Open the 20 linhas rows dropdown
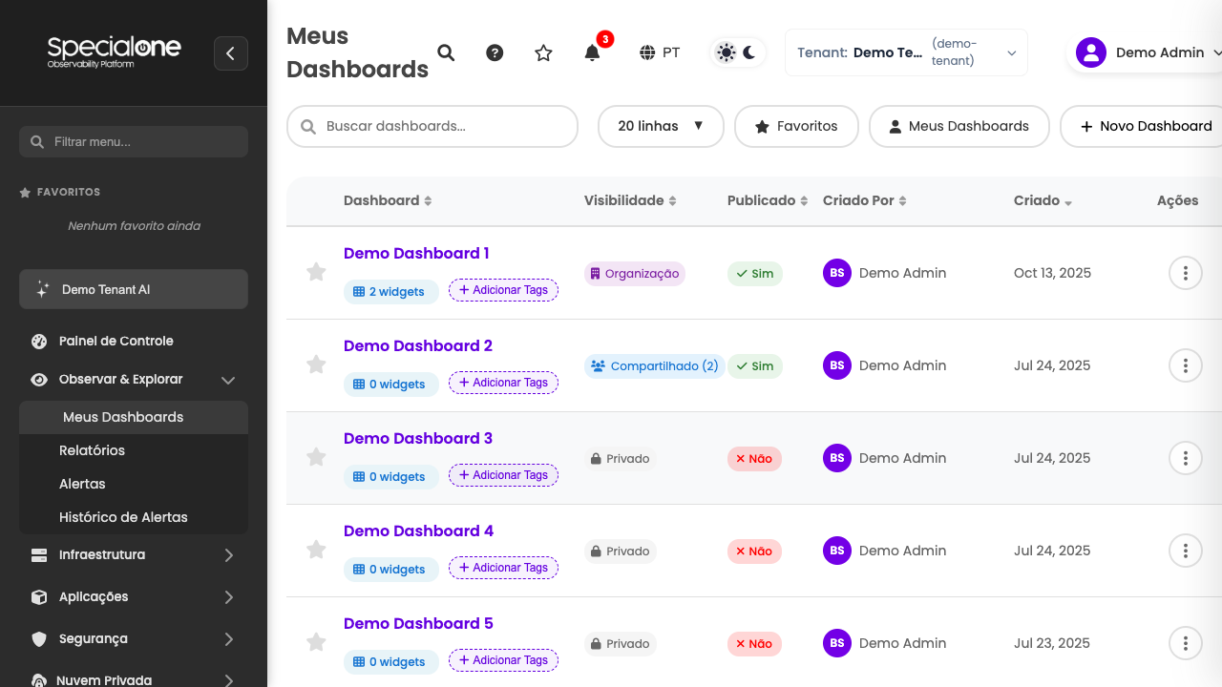 (661, 126)
